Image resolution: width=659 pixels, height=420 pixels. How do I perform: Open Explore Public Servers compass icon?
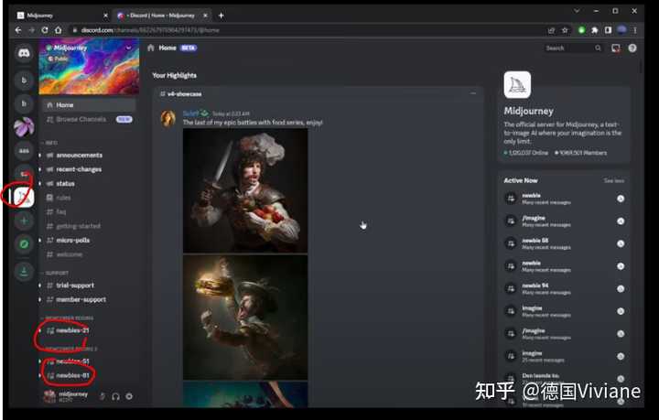coord(24,244)
